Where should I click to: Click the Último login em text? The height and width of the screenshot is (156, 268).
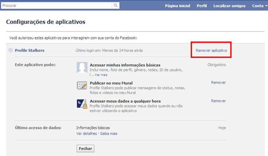tap(109, 50)
